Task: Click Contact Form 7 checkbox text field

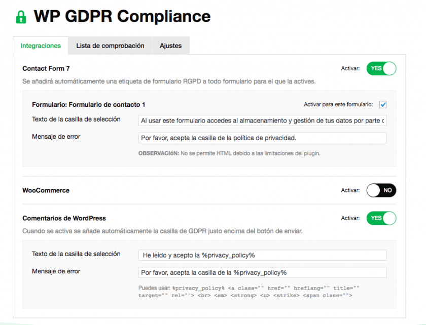Action: click(262, 120)
